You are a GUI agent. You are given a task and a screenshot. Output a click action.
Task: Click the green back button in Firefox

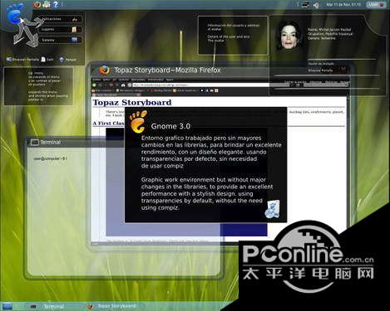click(94, 85)
